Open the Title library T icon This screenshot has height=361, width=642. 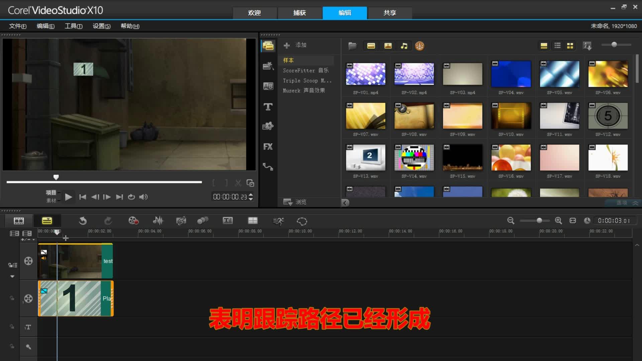tap(268, 107)
